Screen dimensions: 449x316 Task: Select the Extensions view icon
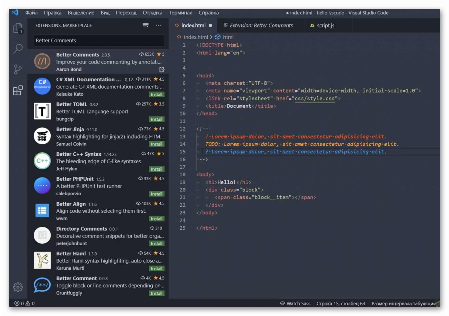[18, 90]
